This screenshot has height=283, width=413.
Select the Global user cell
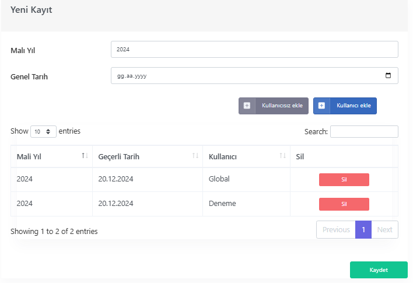247,179
